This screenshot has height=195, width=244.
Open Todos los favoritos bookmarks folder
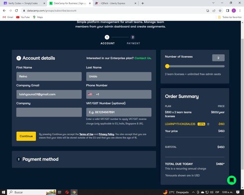point(230,17)
